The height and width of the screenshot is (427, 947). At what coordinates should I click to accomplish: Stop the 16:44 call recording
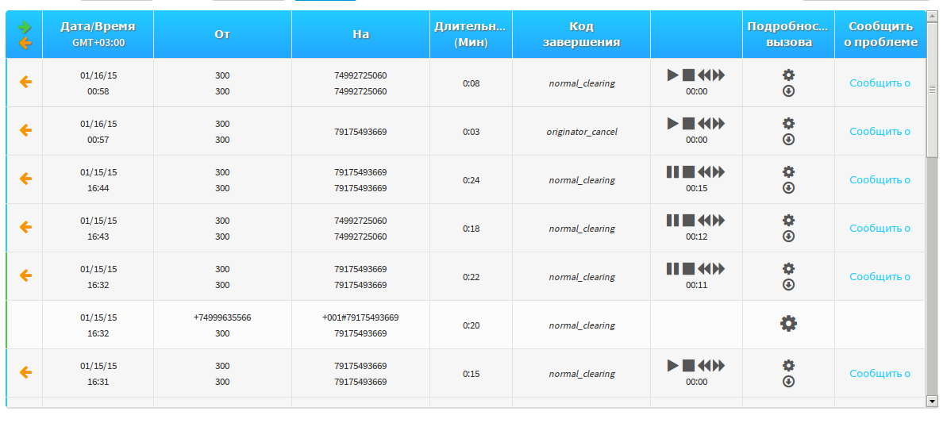688,171
